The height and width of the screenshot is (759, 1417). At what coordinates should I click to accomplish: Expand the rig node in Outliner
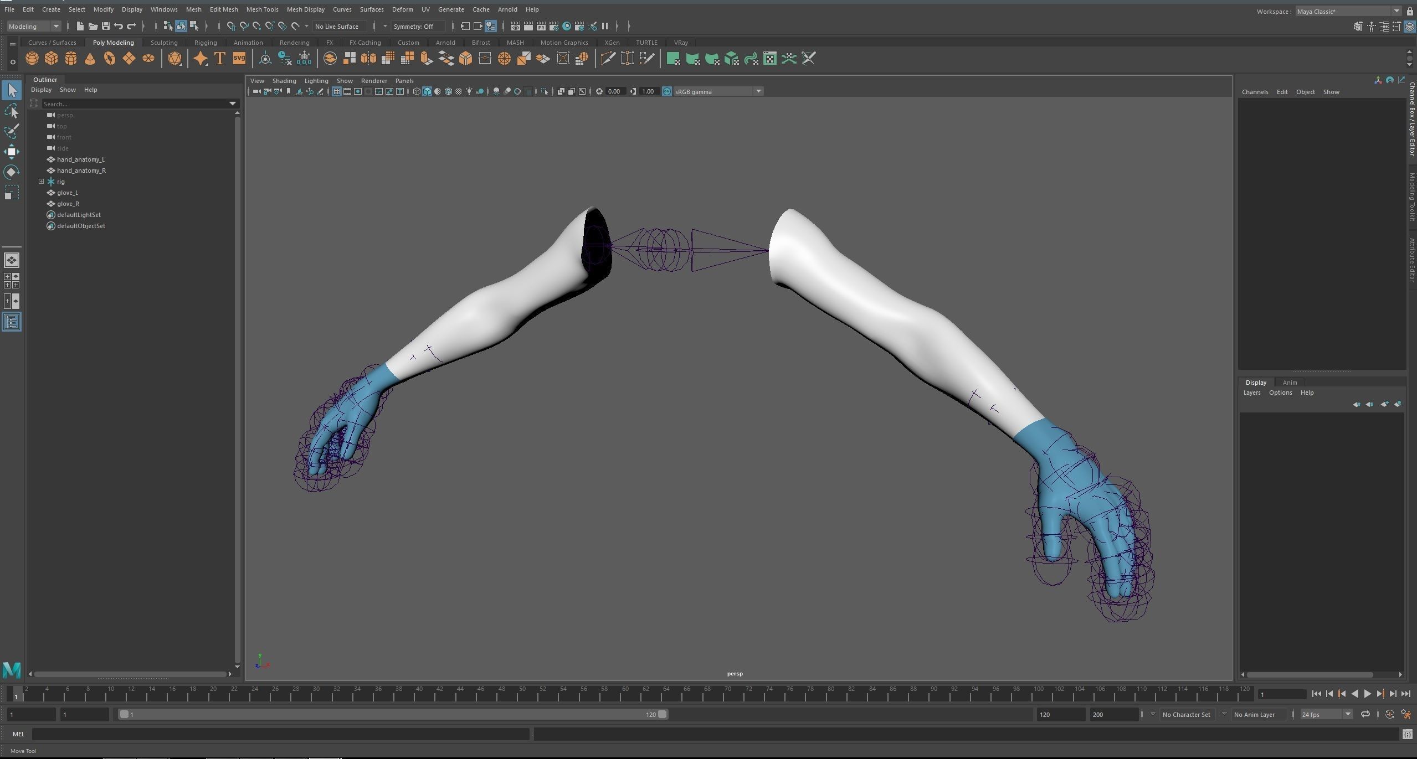41,182
